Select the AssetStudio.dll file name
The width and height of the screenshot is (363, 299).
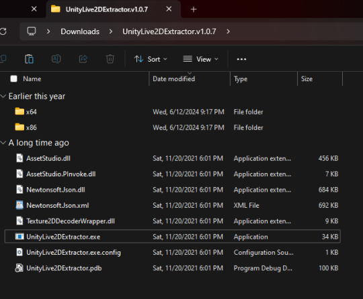tap(48, 158)
